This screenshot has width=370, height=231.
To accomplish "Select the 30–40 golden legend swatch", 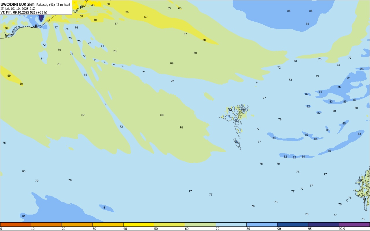I will coord(108,224).
